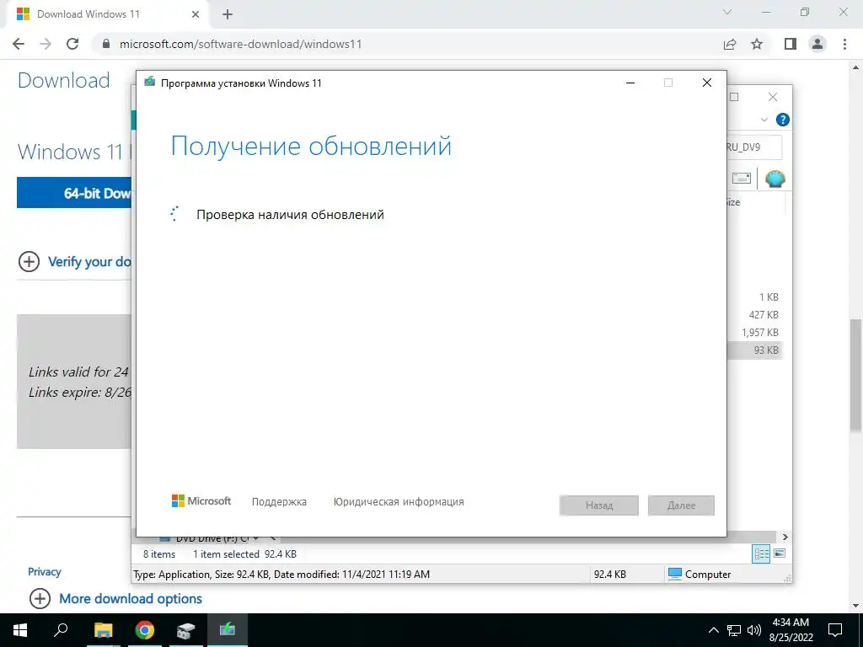
Task: Select the 427 KB file row
Action: click(754, 315)
